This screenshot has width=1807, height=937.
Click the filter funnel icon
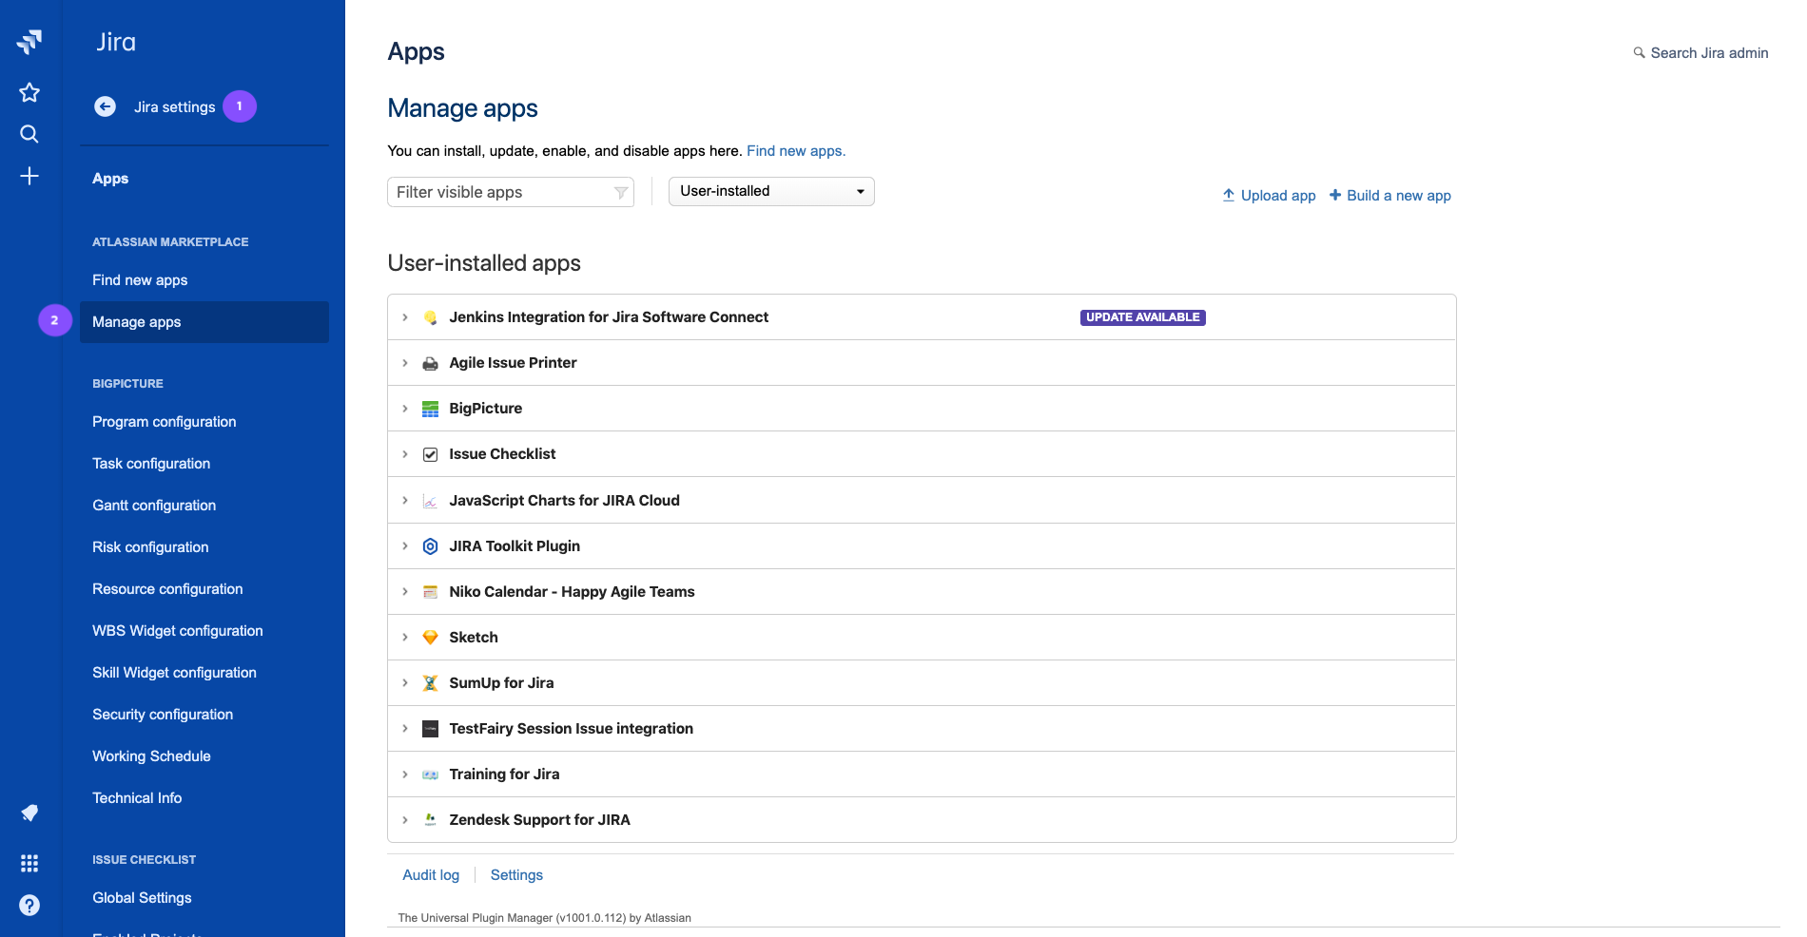pyautogui.click(x=621, y=193)
